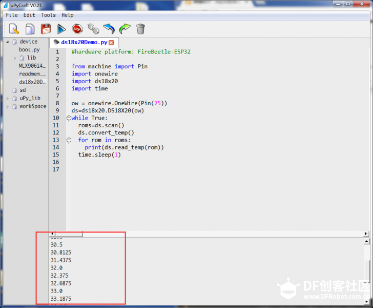Redo with the green arrow icon
Screen dimensions: 373x308
pyautogui.click(x=125, y=29)
